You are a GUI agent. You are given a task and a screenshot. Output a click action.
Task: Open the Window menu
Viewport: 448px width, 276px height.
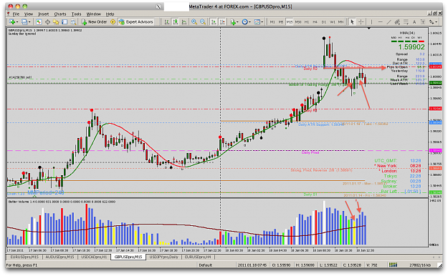(x=94, y=14)
